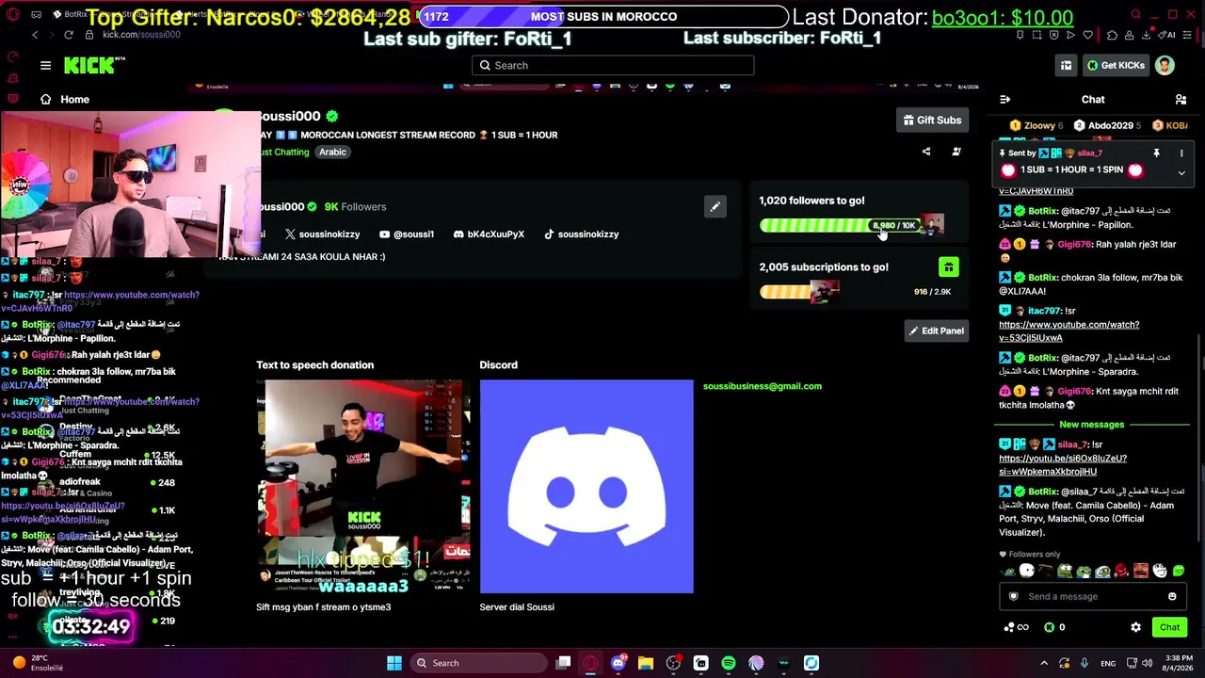Open the YouTube link @soussi1
The width and height of the screenshot is (1205, 678).
point(407,234)
